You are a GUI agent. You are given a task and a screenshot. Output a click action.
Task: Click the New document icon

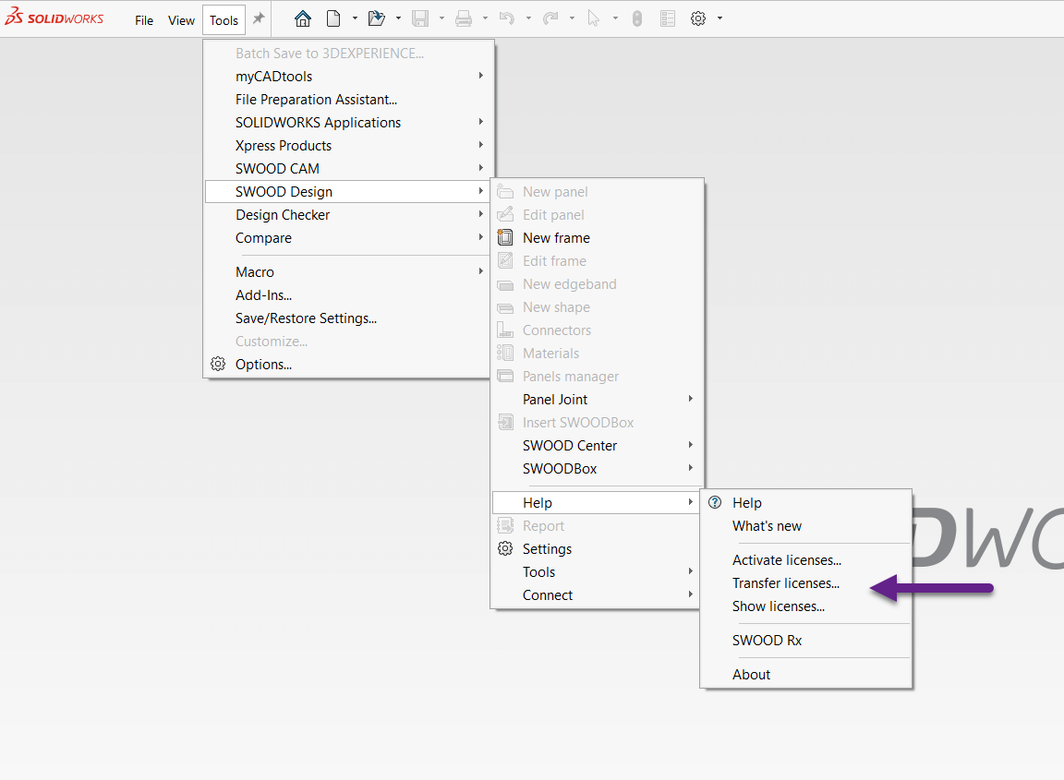point(334,18)
